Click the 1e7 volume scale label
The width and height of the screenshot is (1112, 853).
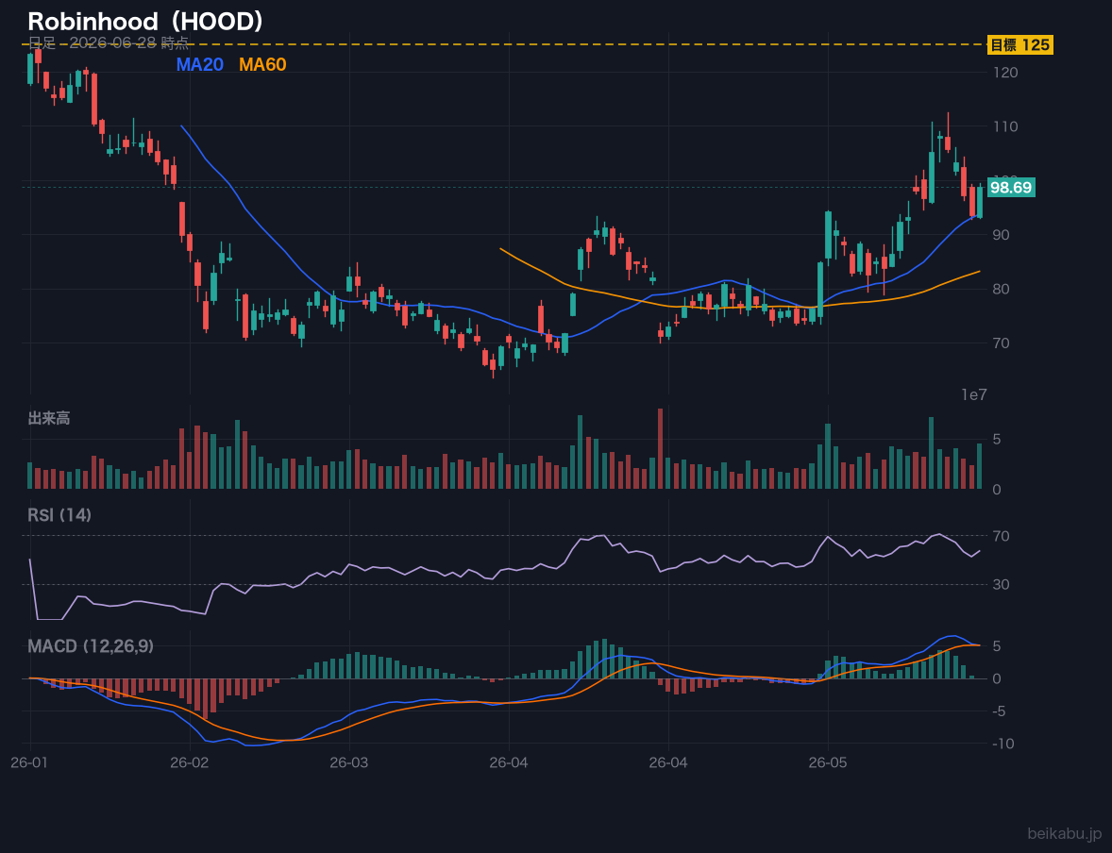point(974,395)
